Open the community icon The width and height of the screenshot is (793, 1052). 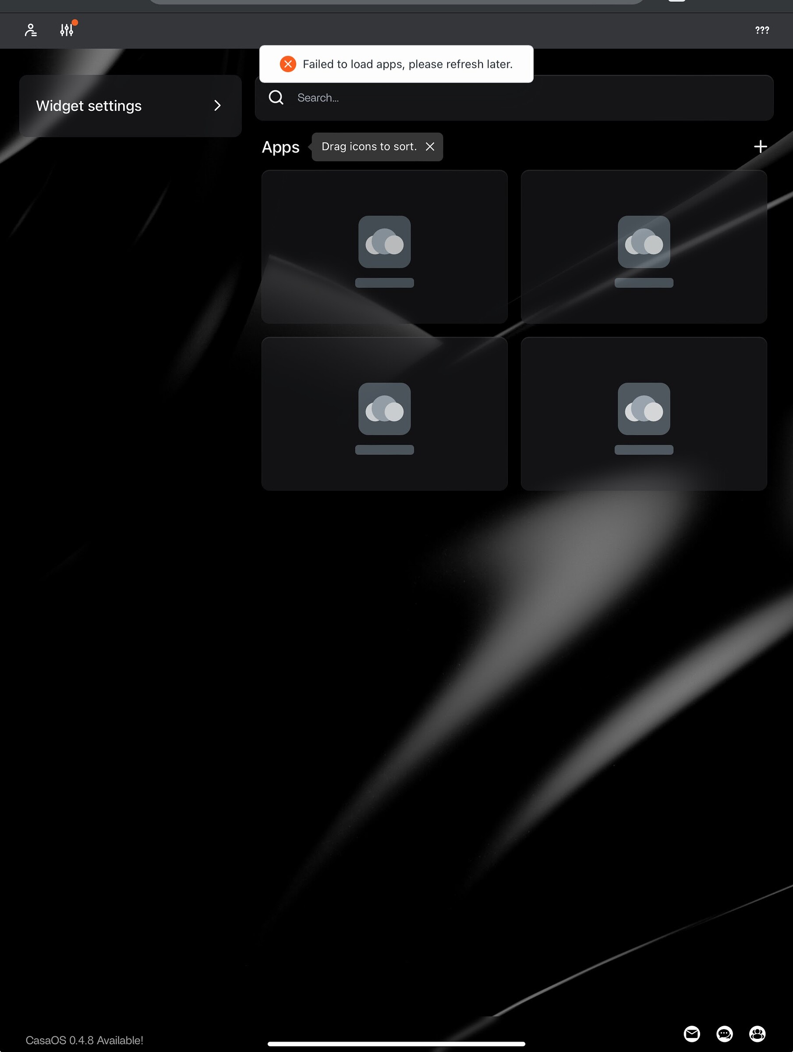point(758,1034)
